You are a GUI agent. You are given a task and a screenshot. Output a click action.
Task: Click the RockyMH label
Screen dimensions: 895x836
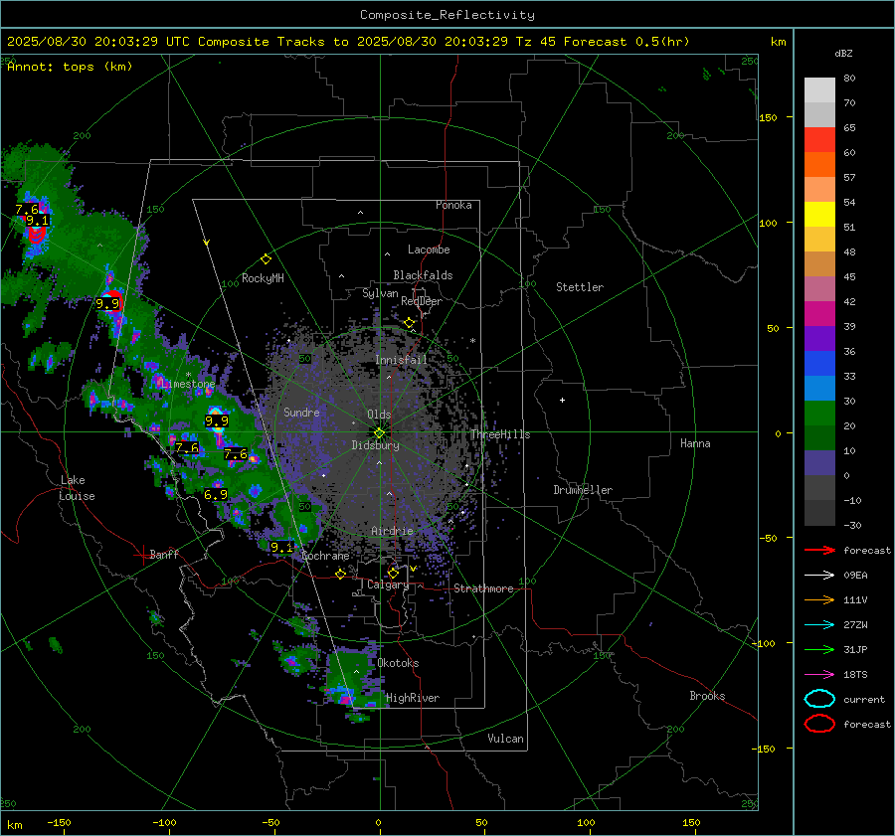[x=263, y=278]
